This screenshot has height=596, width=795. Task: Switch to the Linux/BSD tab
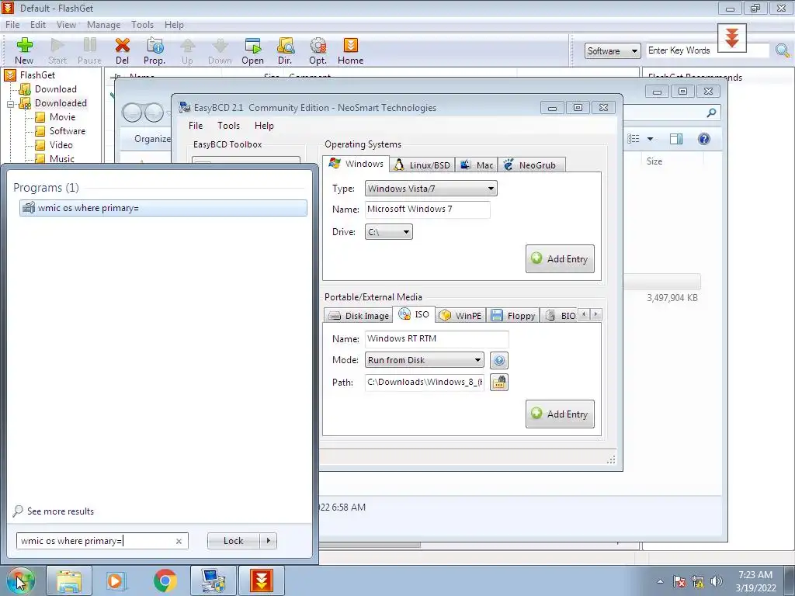click(422, 165)
